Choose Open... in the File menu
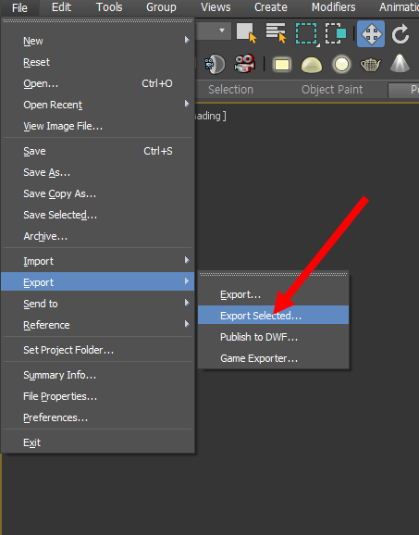 pos(98,83)
